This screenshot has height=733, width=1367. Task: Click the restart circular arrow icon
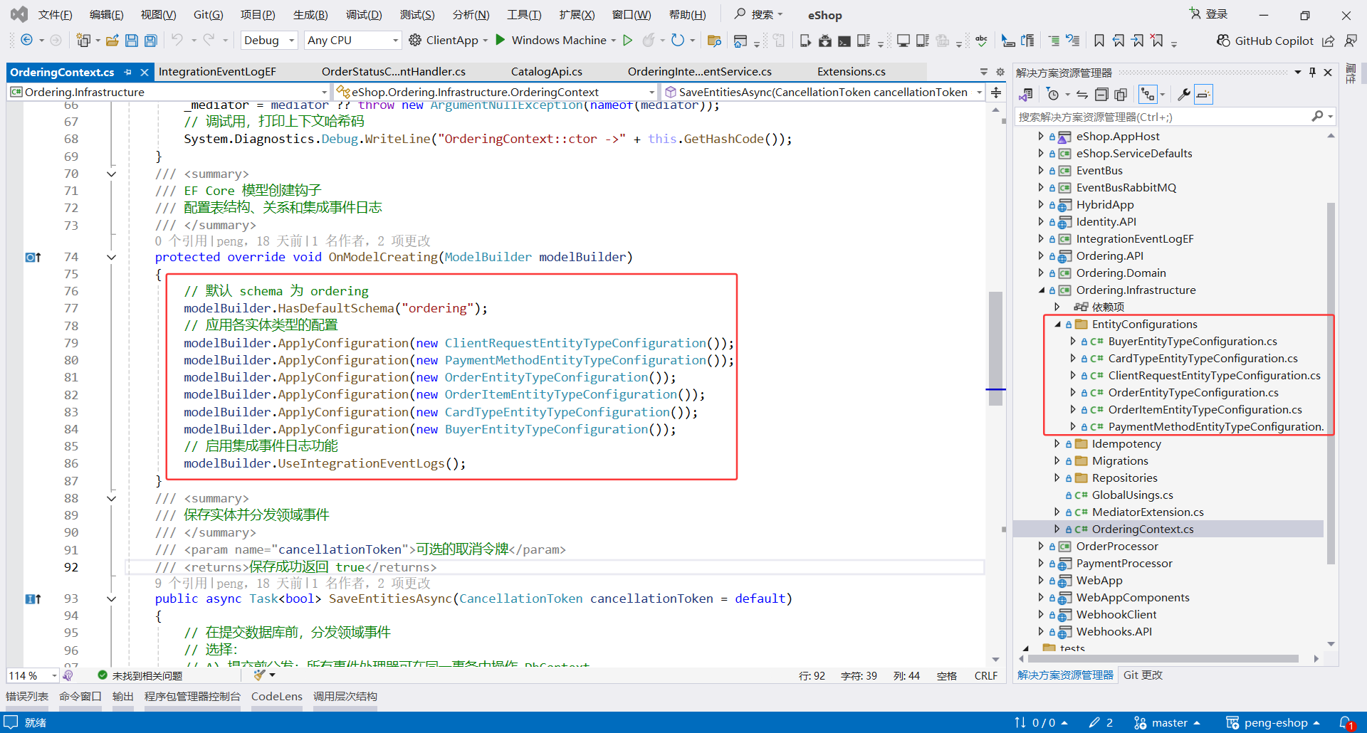coord(677,40)
